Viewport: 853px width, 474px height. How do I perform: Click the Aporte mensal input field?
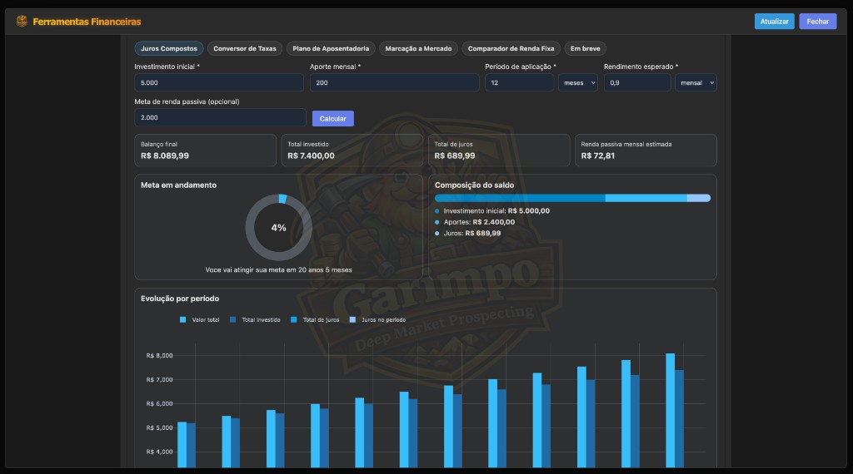click(x=394, y=82)
